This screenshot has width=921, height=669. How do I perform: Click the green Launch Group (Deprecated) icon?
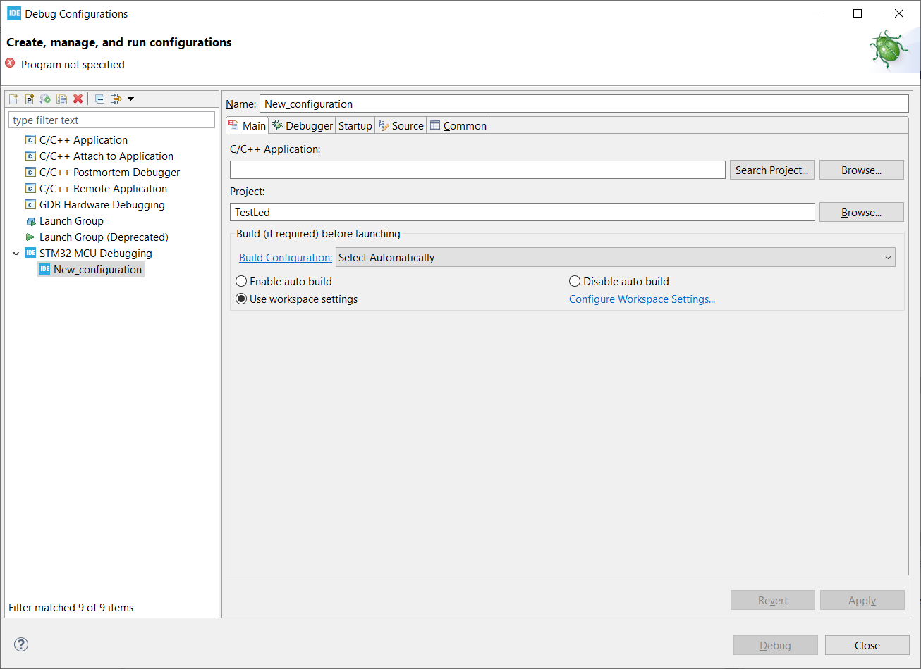point(30,237)
